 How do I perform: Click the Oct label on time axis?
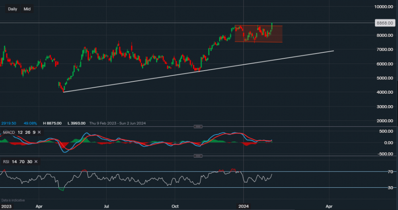coord(174,206)
